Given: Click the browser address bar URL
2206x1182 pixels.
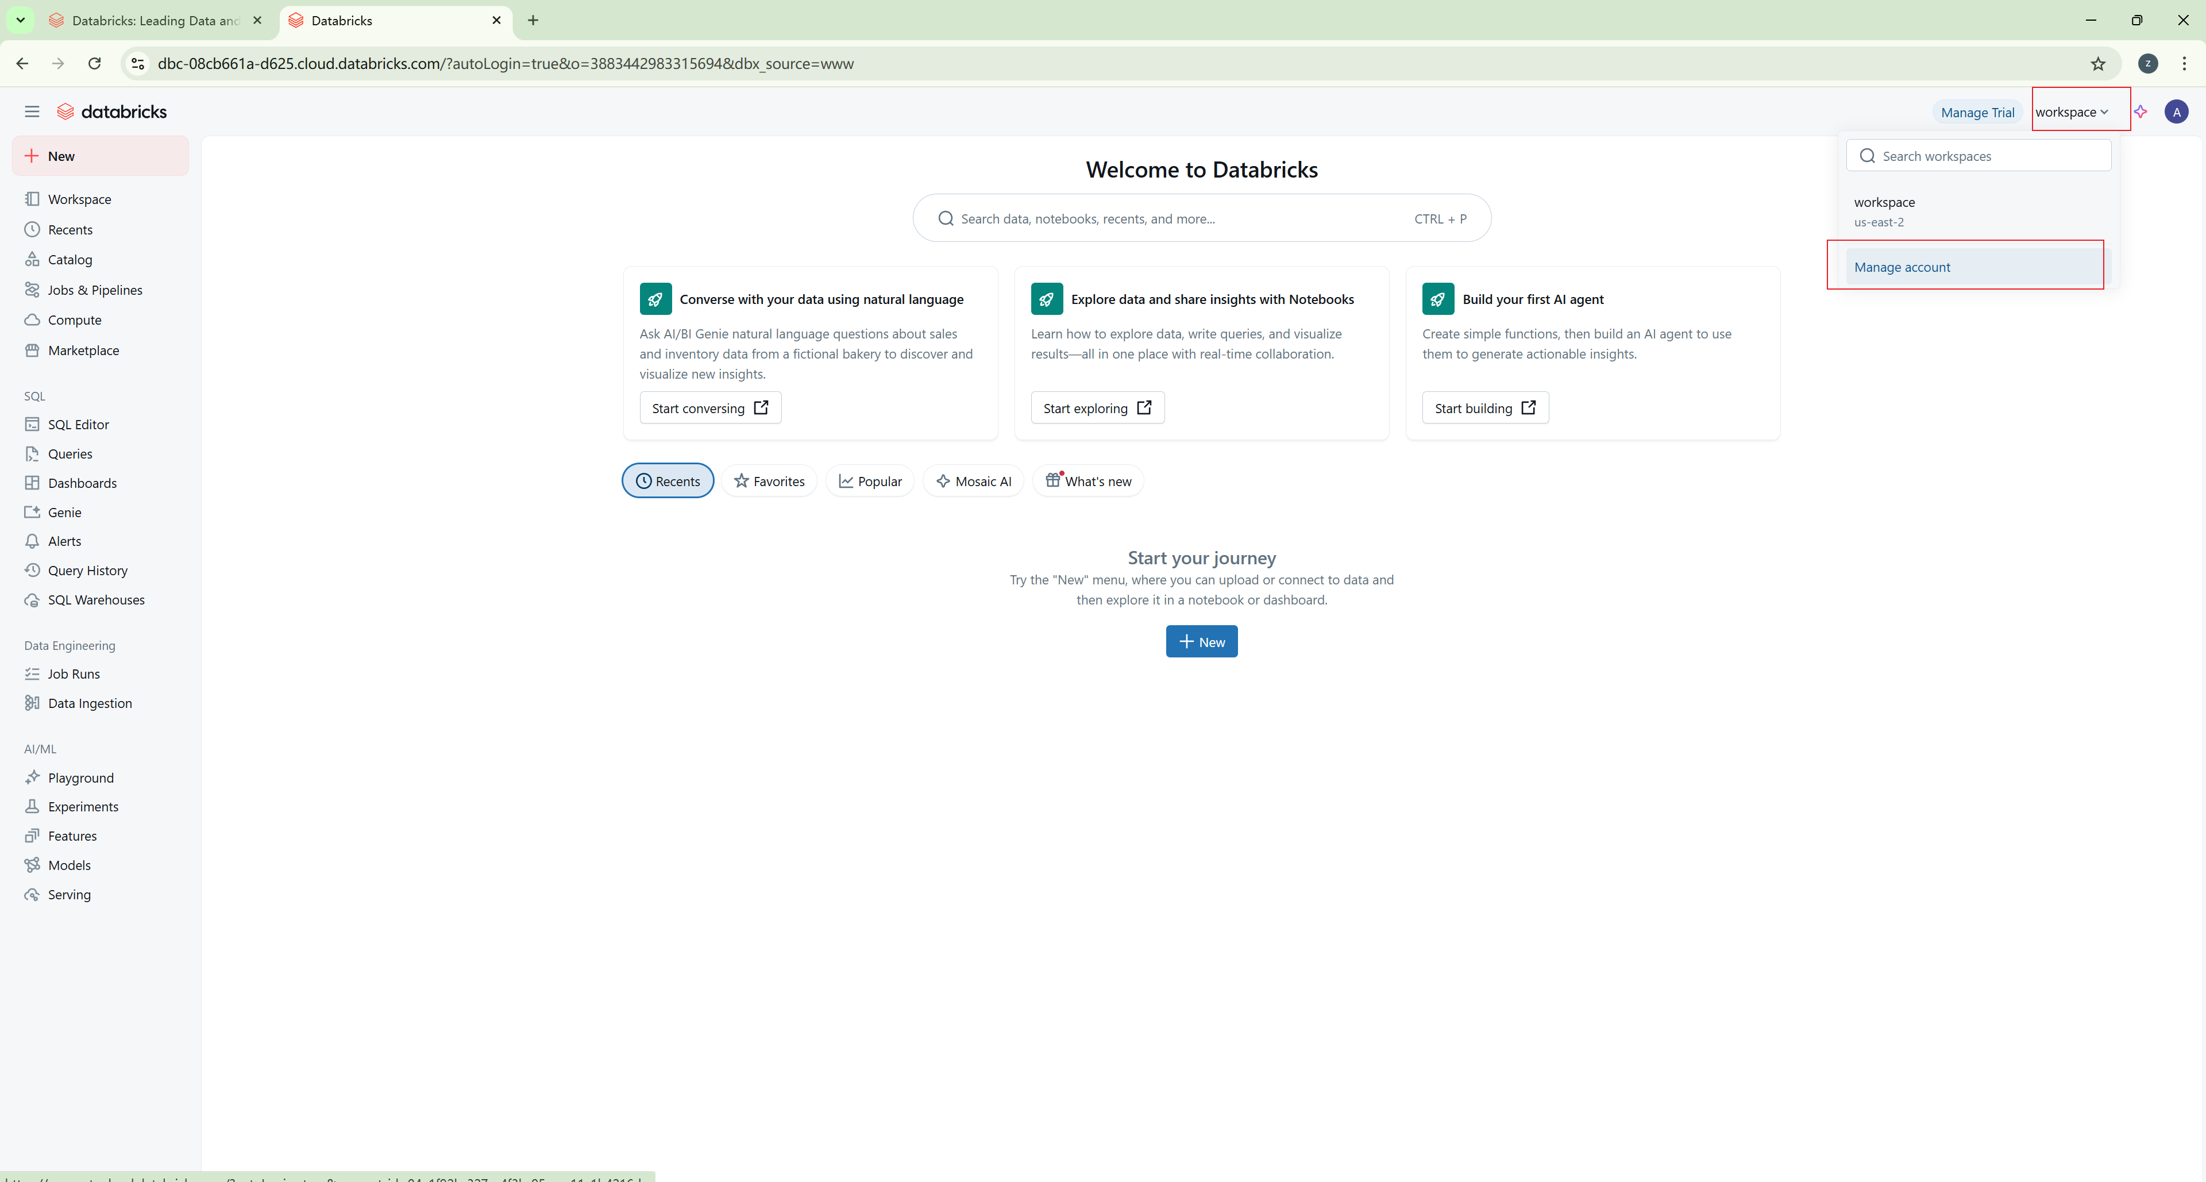Looking at the screenshot, I should pos(506,63).
